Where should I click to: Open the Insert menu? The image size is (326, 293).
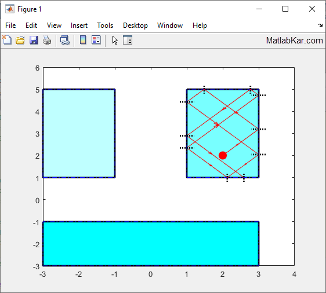[x=79, y=25]
